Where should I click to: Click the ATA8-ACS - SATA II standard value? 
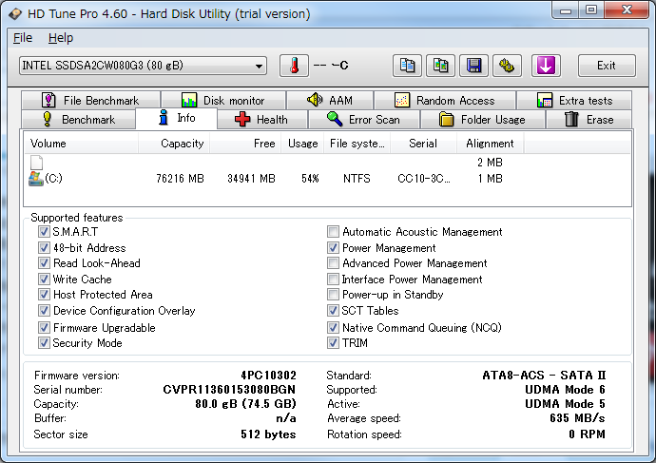click(544, 376)
